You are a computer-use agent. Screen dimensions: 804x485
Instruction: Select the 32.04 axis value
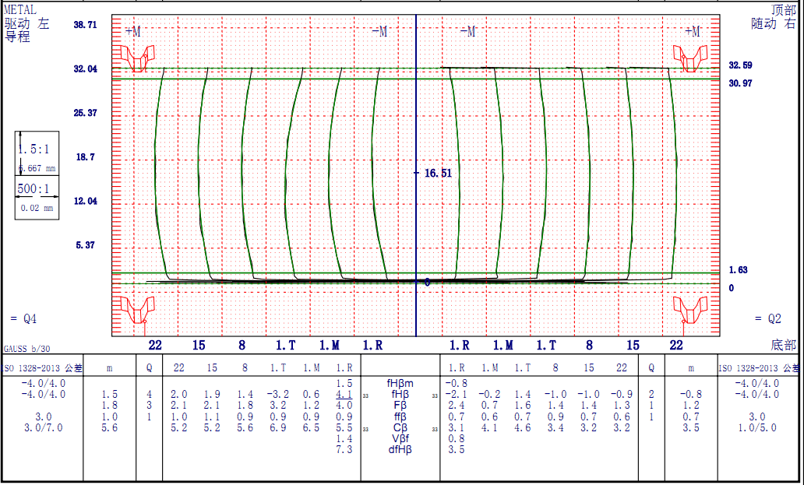pos(85,69)
